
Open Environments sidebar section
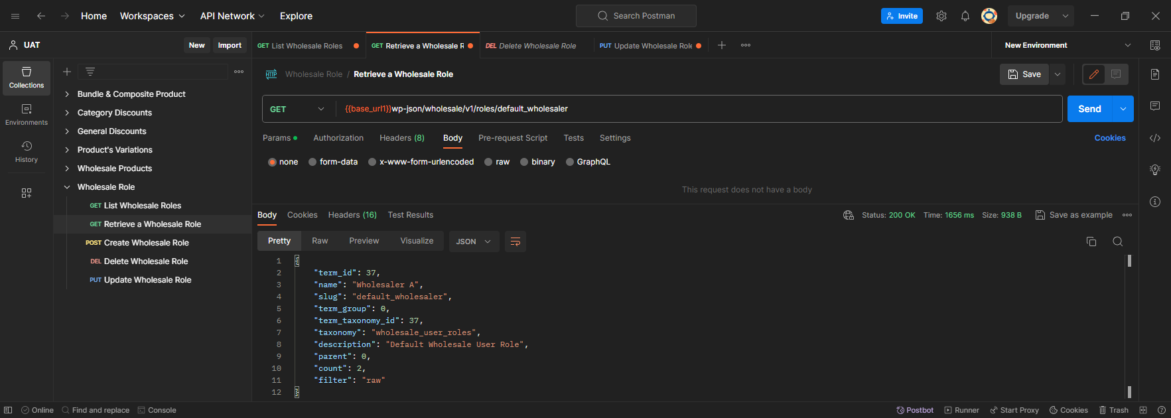coord(27,115)
